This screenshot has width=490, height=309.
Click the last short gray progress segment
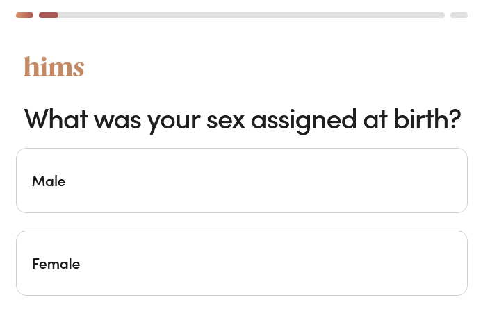point(459,15)
